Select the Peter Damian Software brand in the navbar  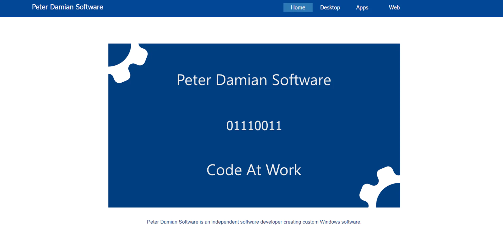[67, 7]
